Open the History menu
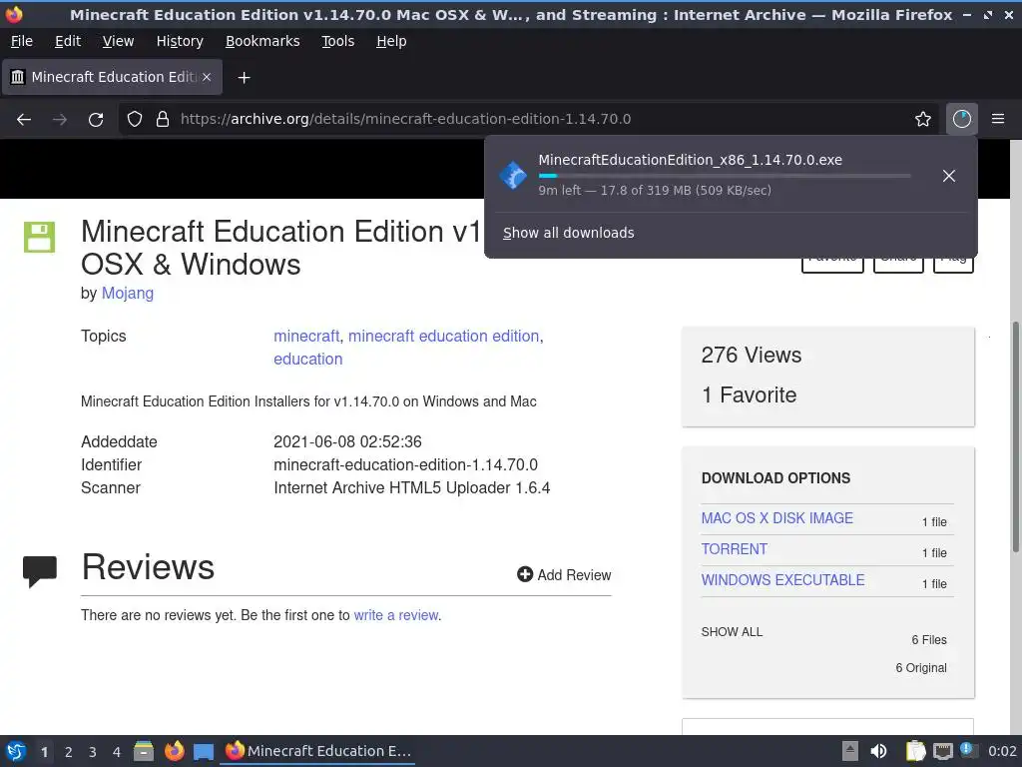 pyautogui.click(x=180, y=41)
